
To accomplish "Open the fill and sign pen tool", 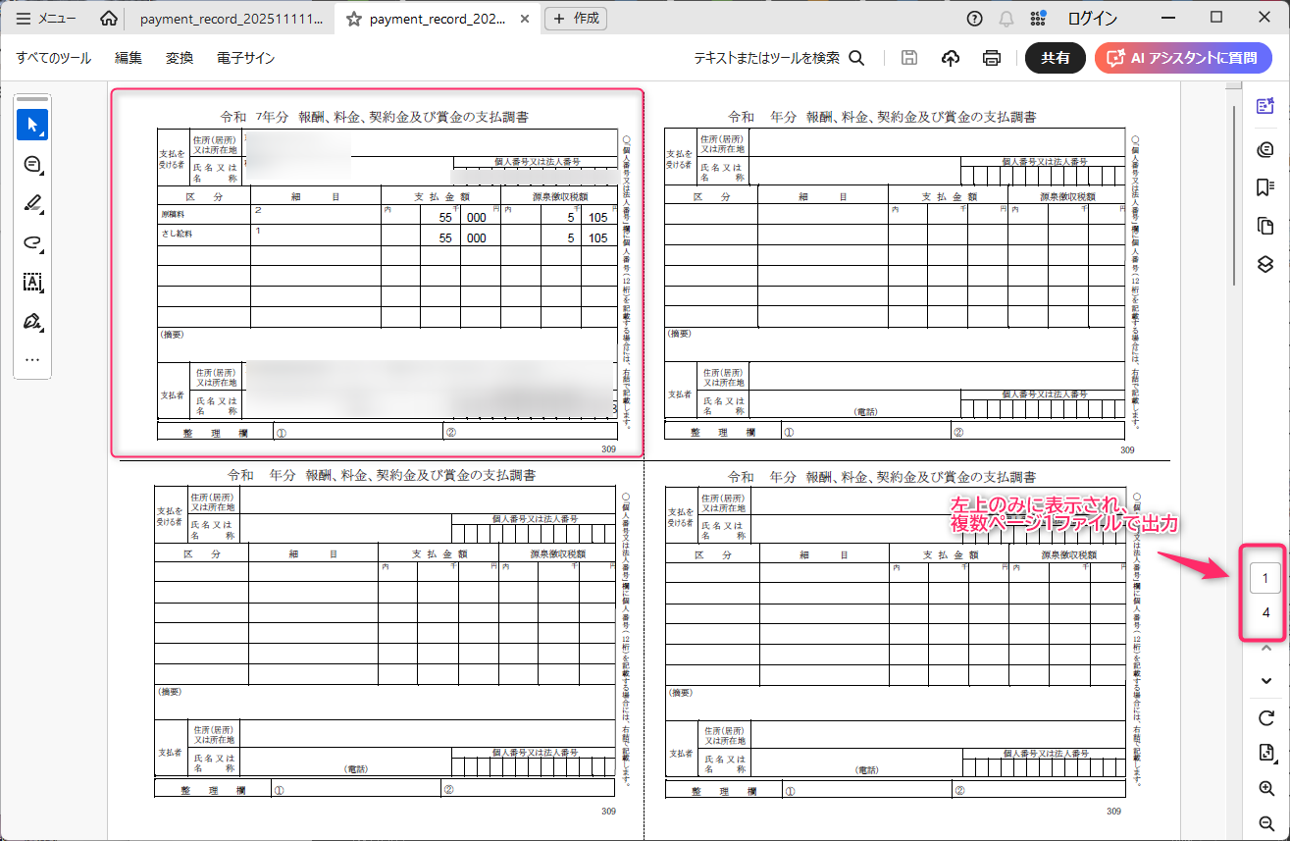I will tap(32, 322).
